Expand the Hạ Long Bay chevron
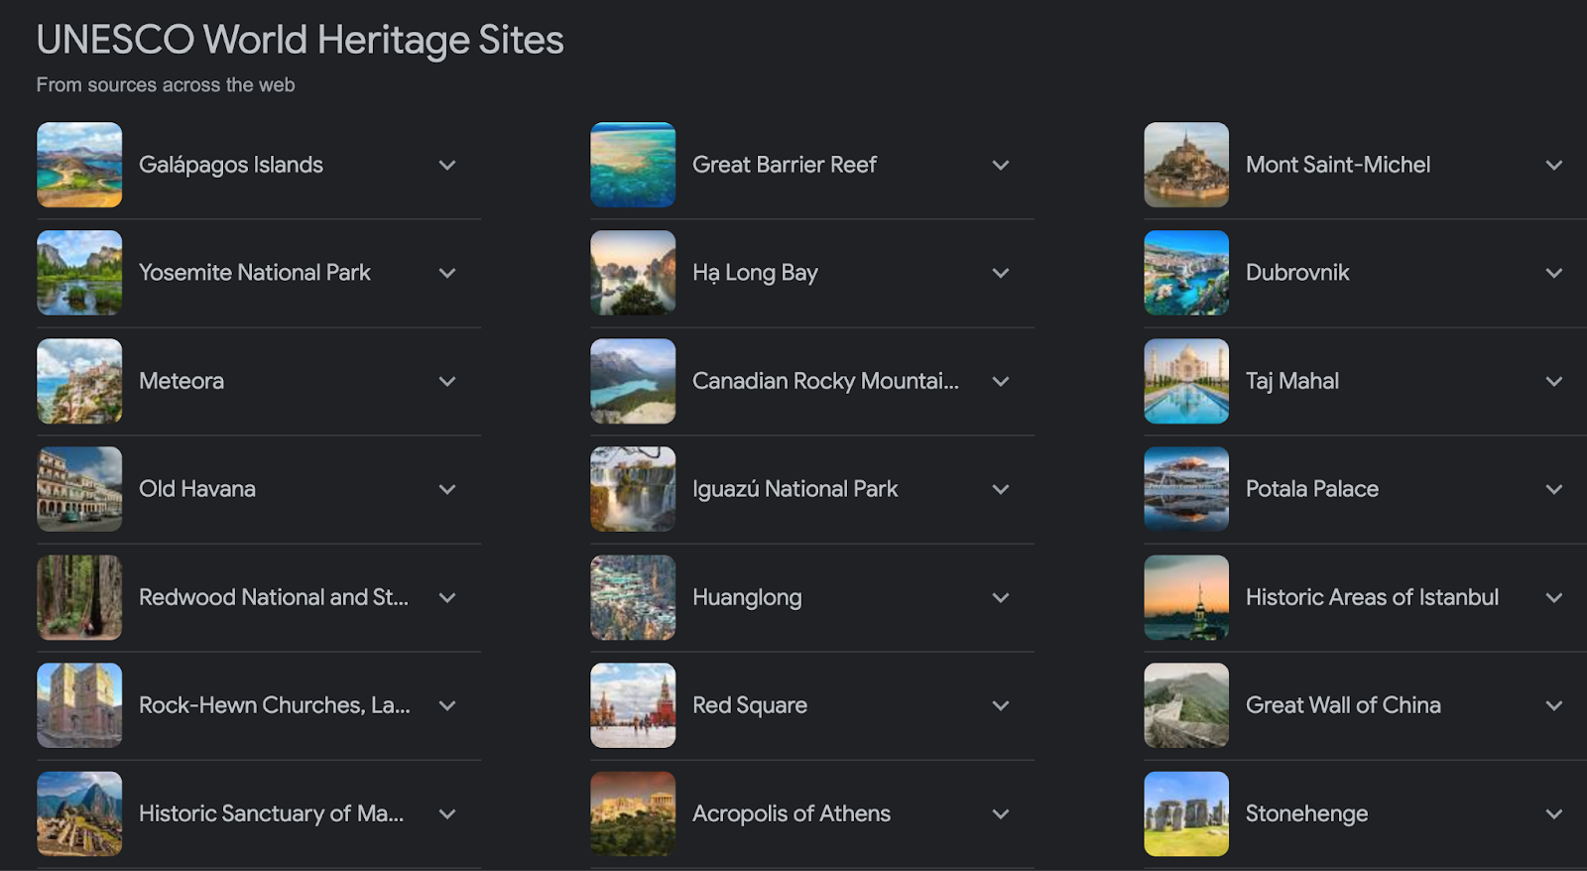 1001,273
